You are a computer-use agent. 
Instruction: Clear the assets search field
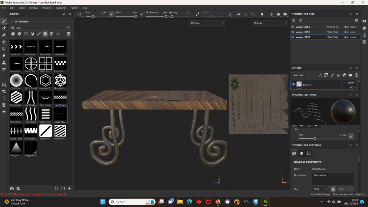tap(68, 27)
